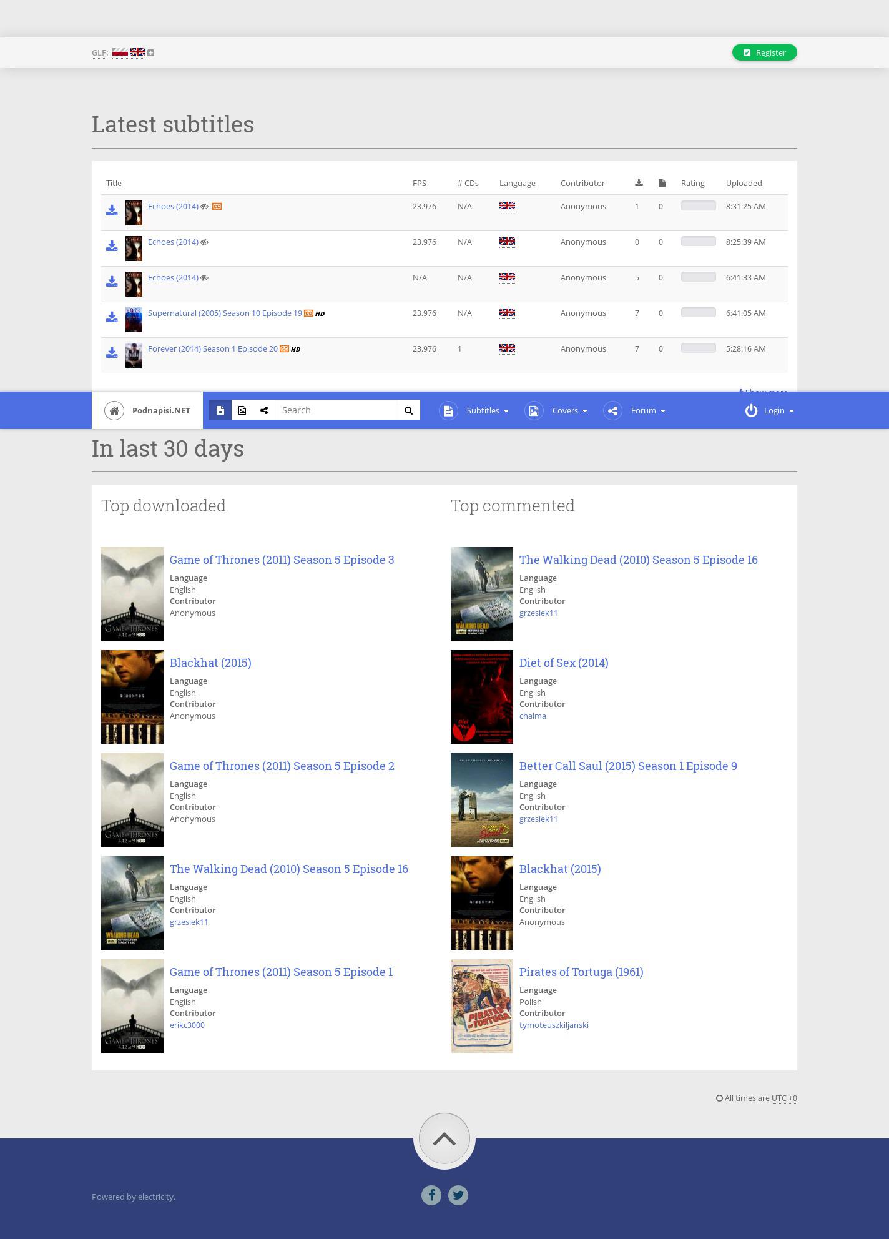
Task: Open the Facebook page icon in footer
Action: [x=431, y=1195]
